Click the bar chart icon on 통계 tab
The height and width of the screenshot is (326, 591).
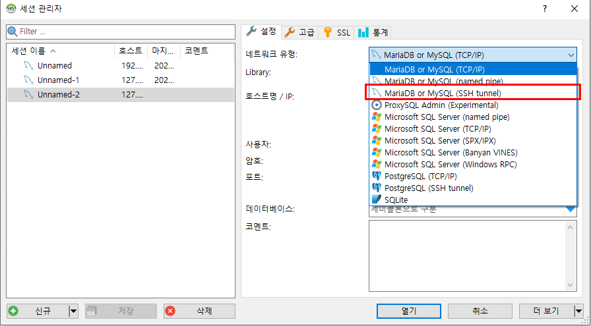[x=363, y=32]
